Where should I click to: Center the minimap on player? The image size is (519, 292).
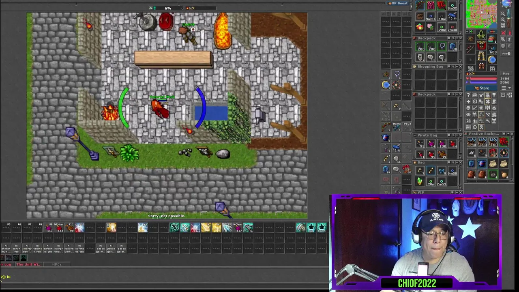click(x=503, y=26)
